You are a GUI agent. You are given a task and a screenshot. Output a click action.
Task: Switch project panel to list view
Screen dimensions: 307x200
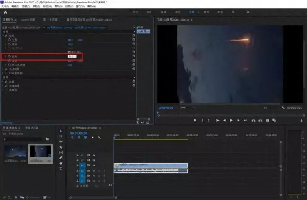coord(10,197)
